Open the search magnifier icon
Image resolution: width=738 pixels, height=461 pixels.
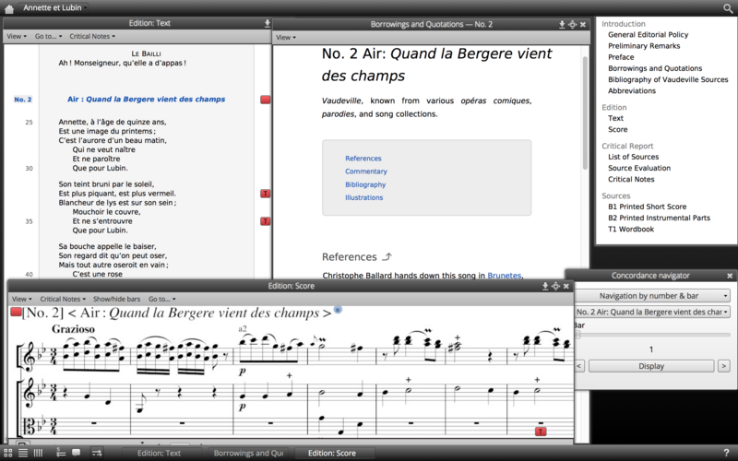click(728, 8)
